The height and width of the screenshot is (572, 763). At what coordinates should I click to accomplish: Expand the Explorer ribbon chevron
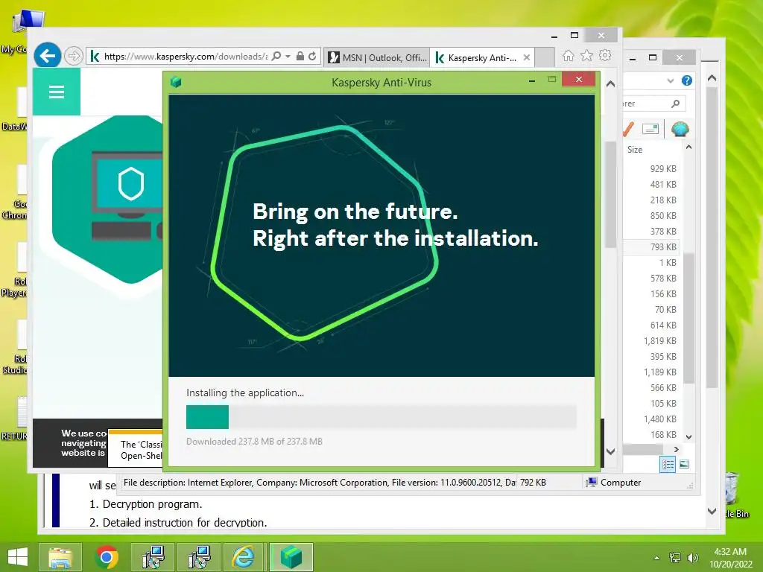[x=671, y=80]
